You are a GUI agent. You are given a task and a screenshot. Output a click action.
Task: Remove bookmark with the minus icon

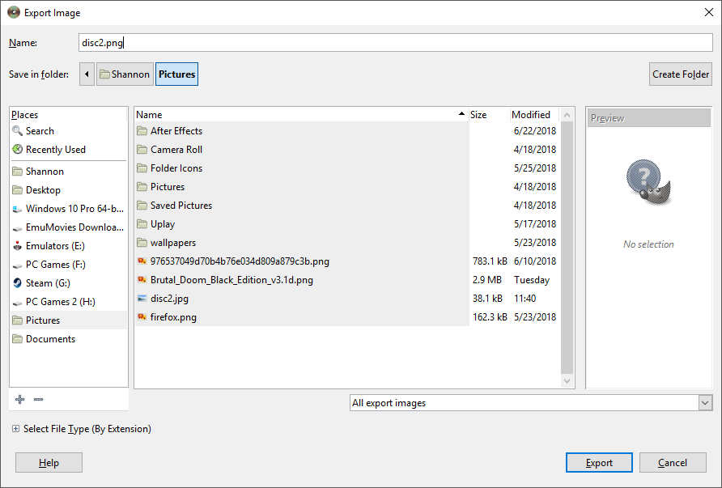38,399
